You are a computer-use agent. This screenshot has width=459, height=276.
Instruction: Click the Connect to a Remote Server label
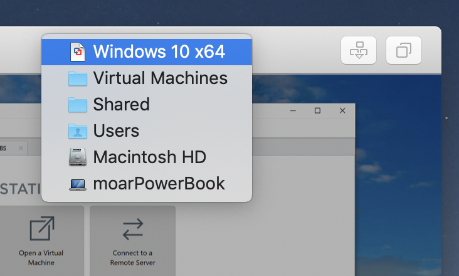pos(132,258)
